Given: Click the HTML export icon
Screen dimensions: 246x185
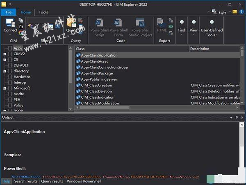Looking at the screenshot, I should pyautogui.click(x=162, y=23).
